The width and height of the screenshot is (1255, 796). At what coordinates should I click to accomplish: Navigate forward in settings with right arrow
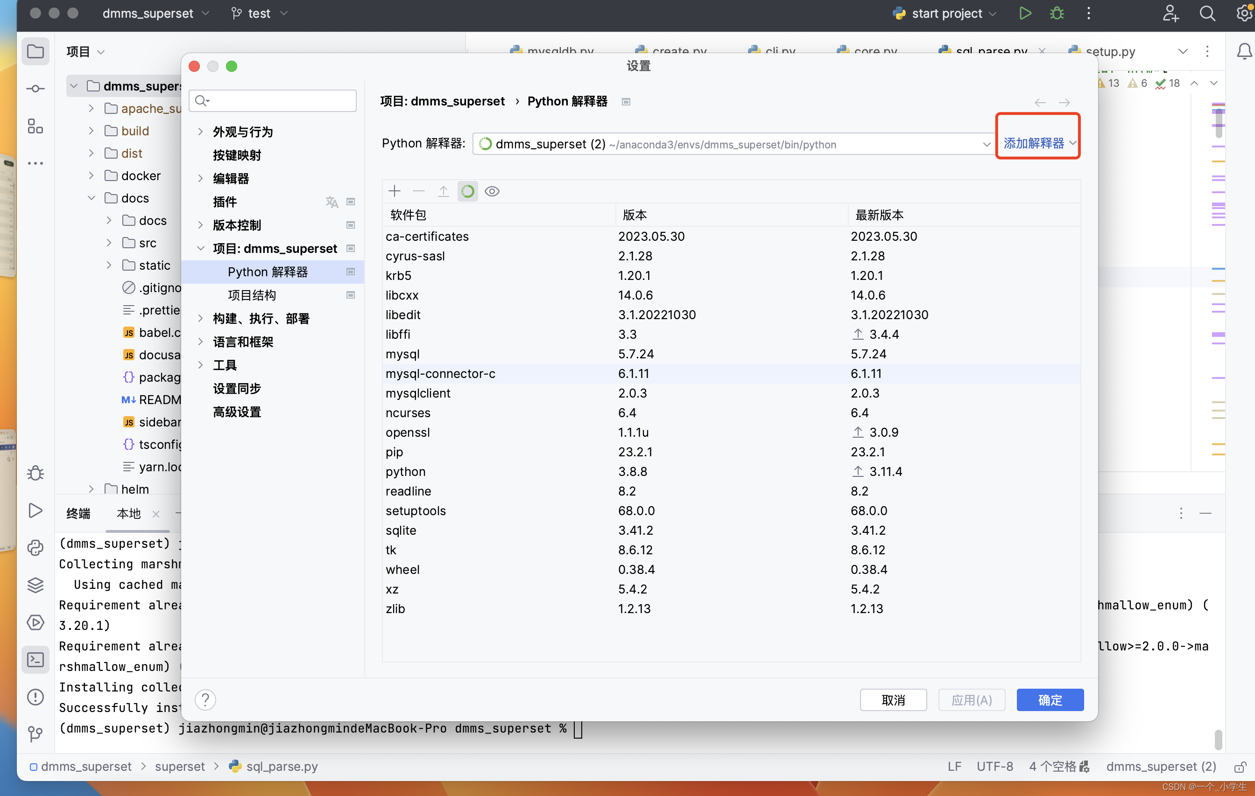click(1064, 102)
